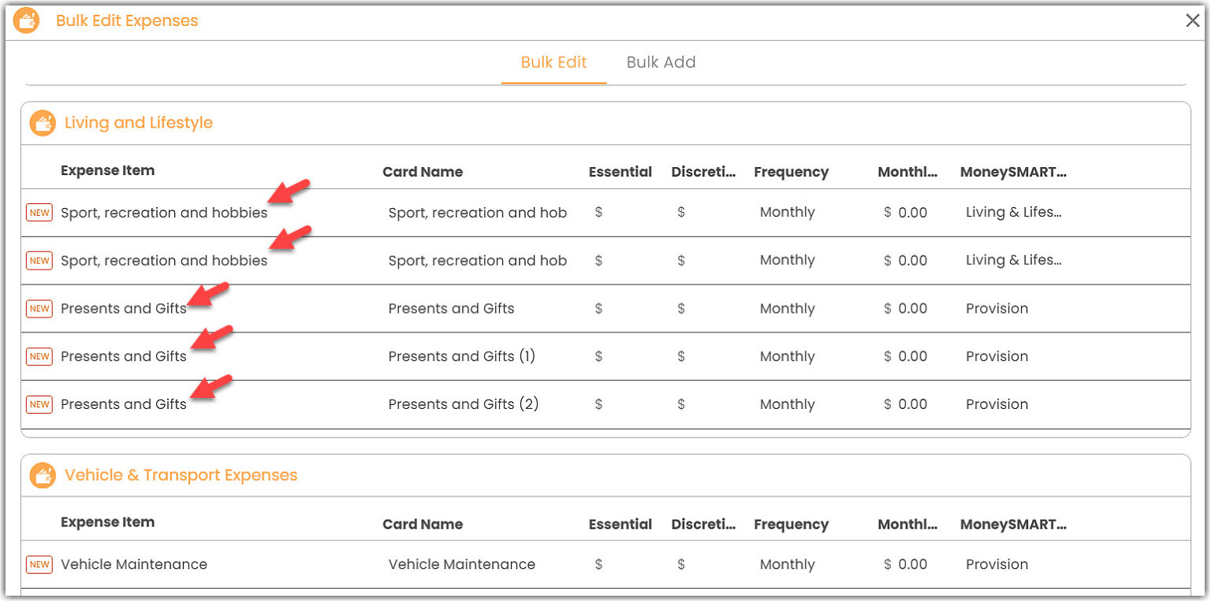Click the NEW badge on the first Presents and Gifts row
The width and height of the screenshot is (1211, 602).
pos(39,309)
